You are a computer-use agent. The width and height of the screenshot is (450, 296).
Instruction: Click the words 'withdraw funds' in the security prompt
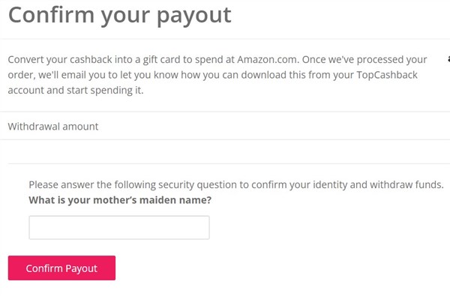pos(406,184)
